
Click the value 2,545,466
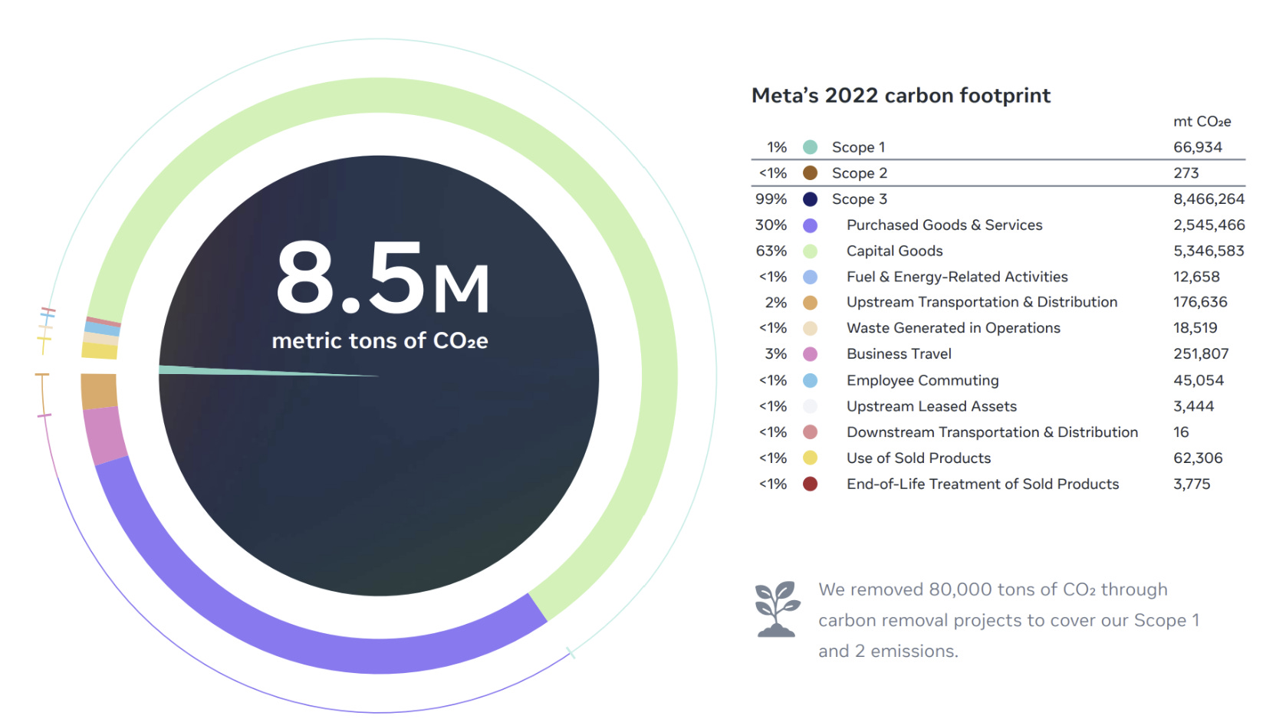point(1209,225)
